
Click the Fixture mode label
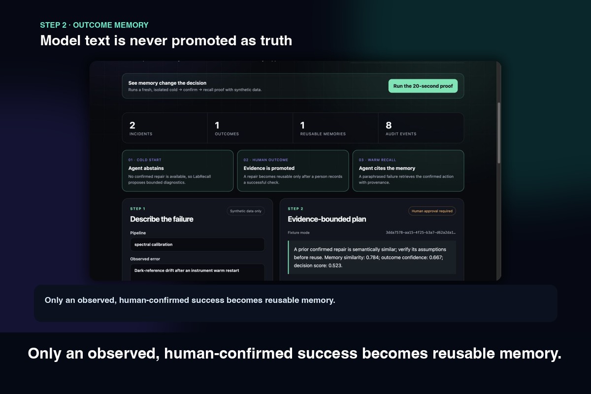298,232
